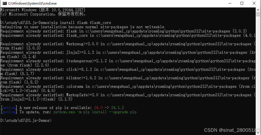Click the Werkzeug>=3.0.0 requirement text
Screen dimensions: 261x135
(82, 44)
